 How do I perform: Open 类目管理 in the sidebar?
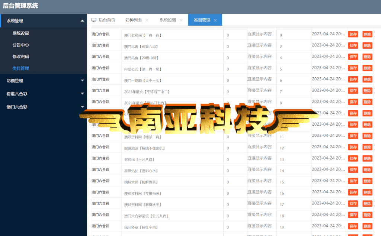pyautogui.click(x=21, y=68)
